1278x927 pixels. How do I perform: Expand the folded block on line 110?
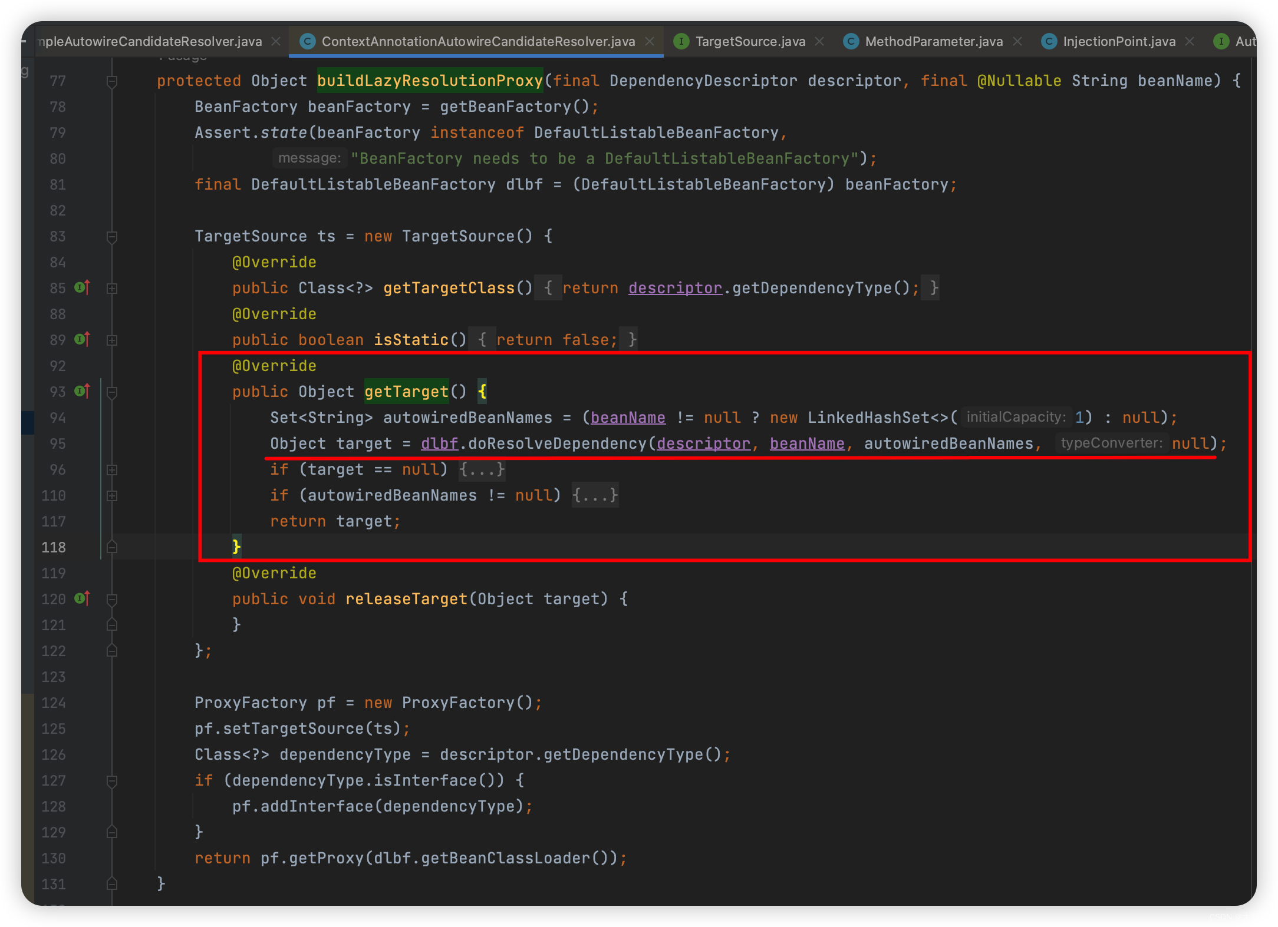[112, 495]
